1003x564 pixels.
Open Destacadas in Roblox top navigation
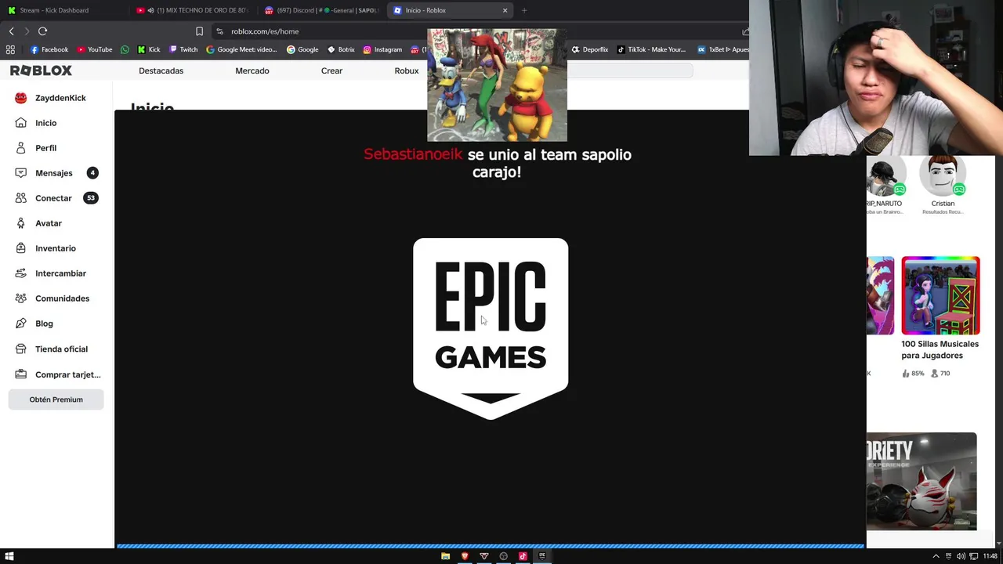161,70
